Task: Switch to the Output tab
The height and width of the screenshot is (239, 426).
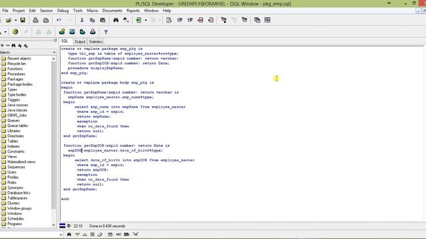Action: pos(80,41)
